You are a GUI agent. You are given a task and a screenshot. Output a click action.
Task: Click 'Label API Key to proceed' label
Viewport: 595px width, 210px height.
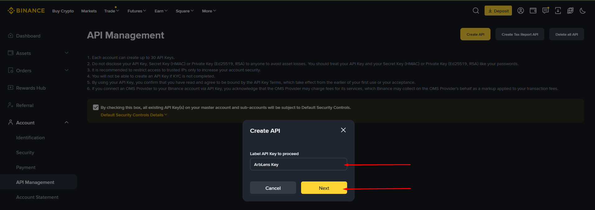pyautogui.click(x=274, y=154)
